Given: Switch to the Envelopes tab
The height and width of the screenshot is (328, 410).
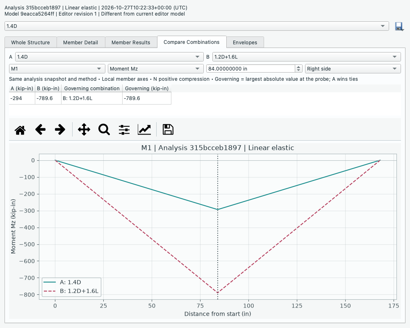Looking at the screenshot, I should (x=245, y=42).
